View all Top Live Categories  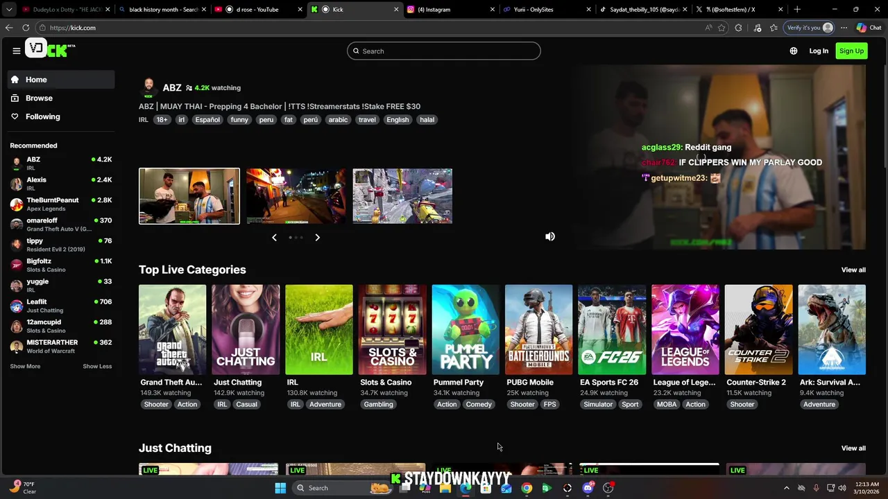point(853,270)
